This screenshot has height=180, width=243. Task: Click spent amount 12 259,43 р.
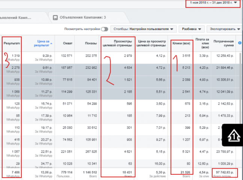coord(225,55)
